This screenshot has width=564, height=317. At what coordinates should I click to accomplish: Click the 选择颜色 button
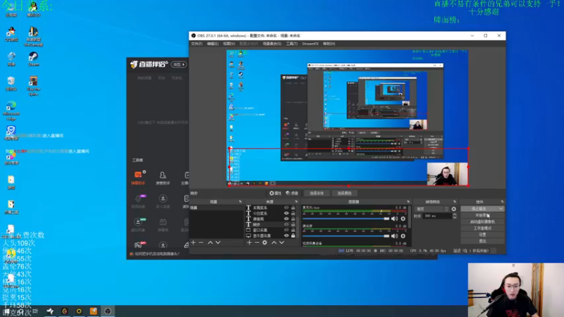pos(344,193)
